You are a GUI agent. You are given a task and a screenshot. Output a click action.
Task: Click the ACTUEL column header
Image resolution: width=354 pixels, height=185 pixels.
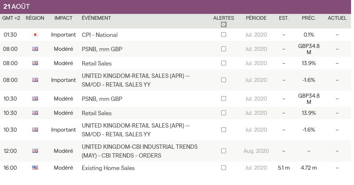tap(337, 18)
